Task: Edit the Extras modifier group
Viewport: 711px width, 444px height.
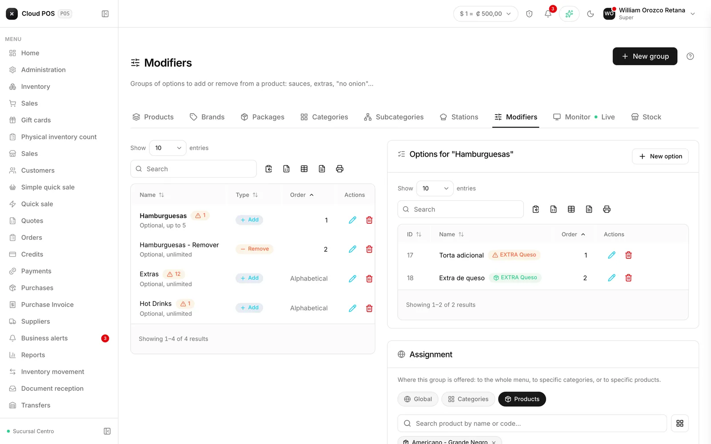Action: 352,279
